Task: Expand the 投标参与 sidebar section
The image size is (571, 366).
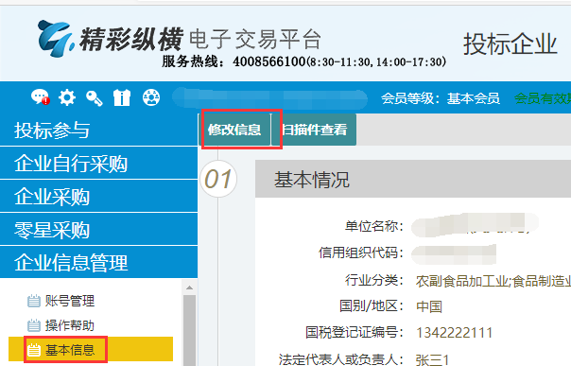Action: (98, 130)
